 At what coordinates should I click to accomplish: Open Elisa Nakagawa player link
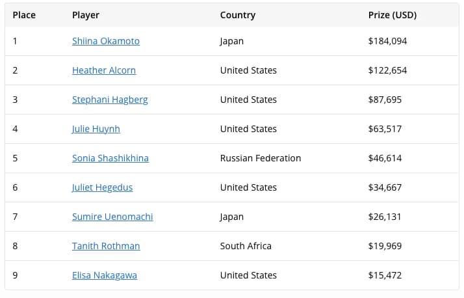point(105,275)
